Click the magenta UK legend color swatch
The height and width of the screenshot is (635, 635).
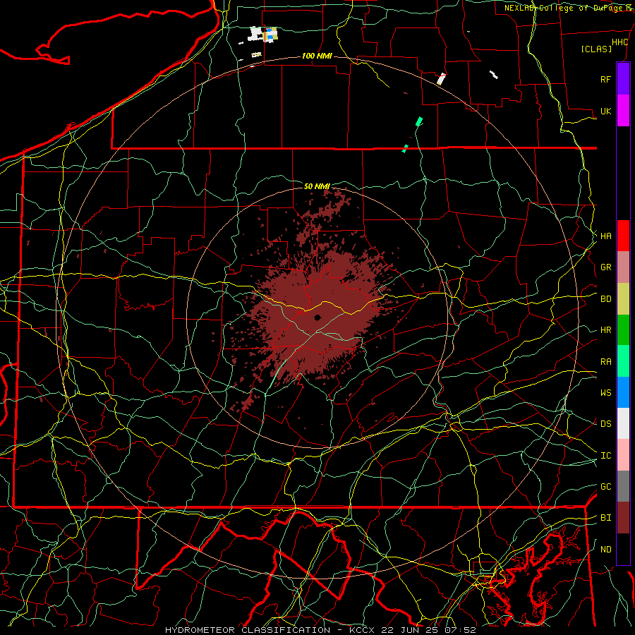click(x=623, y=111)
